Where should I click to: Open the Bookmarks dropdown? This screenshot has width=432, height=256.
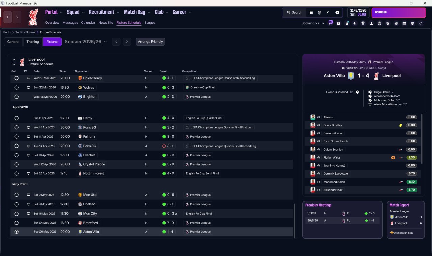pos(313,23)
